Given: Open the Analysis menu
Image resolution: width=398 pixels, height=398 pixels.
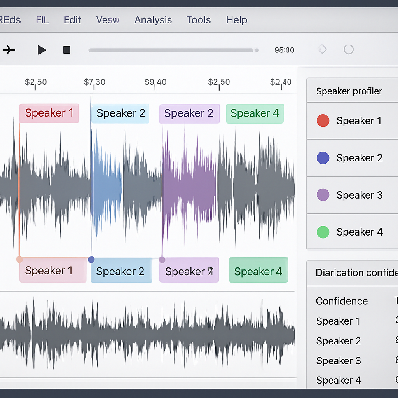Looking at the screenshot, I should (x=153, y=20).
